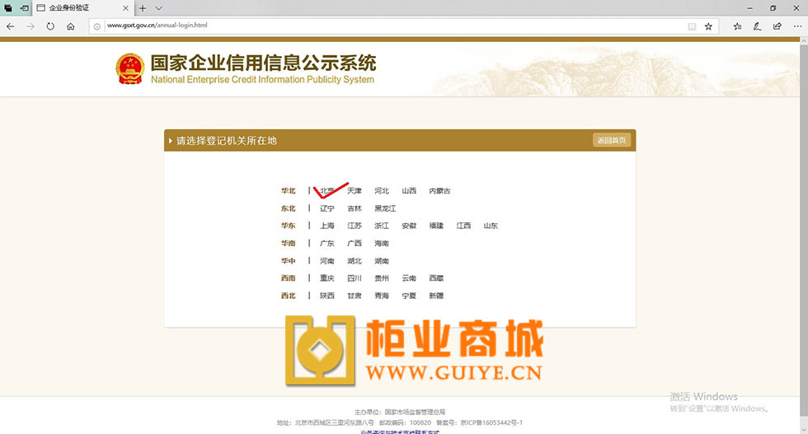Screen dimensions: 808x434
Task: Click the 新疆 region link
Action: click(435, 296)
